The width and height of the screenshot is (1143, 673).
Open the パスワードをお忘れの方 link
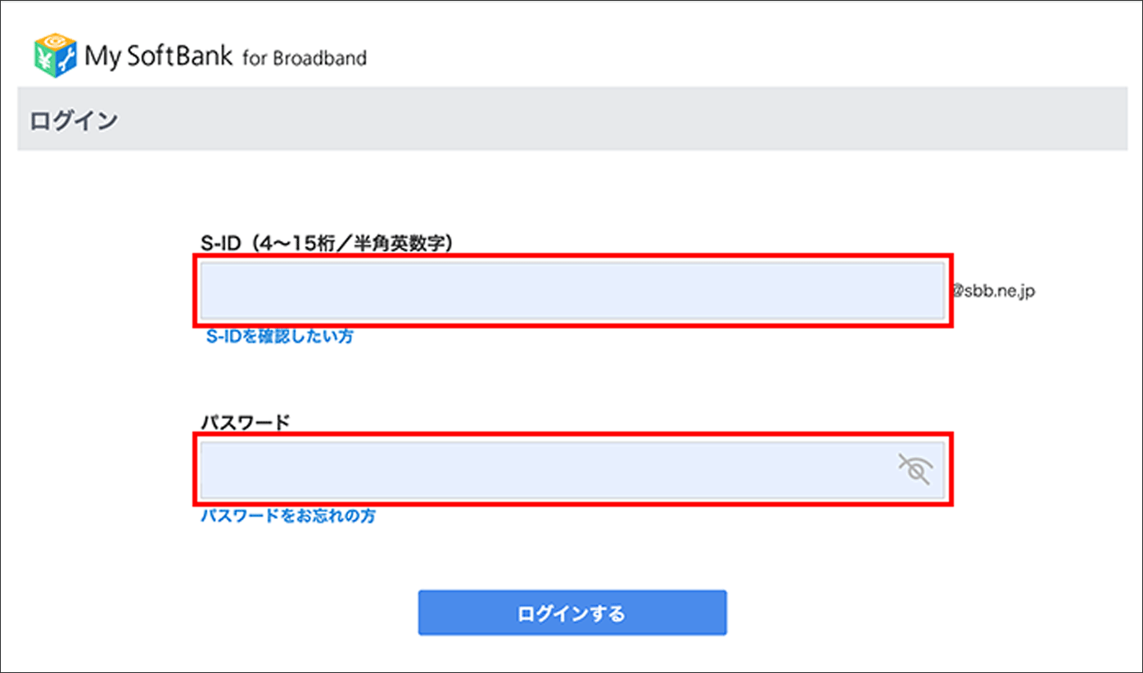click(288, 517)
